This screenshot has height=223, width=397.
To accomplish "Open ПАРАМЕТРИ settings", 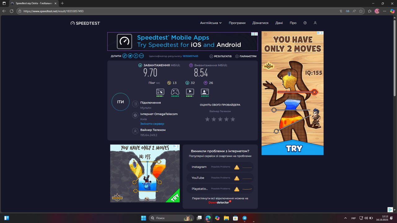I will (x=246, y=56).
